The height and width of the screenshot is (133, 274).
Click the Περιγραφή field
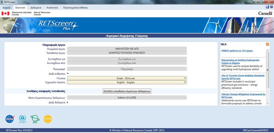coord(127,69)
